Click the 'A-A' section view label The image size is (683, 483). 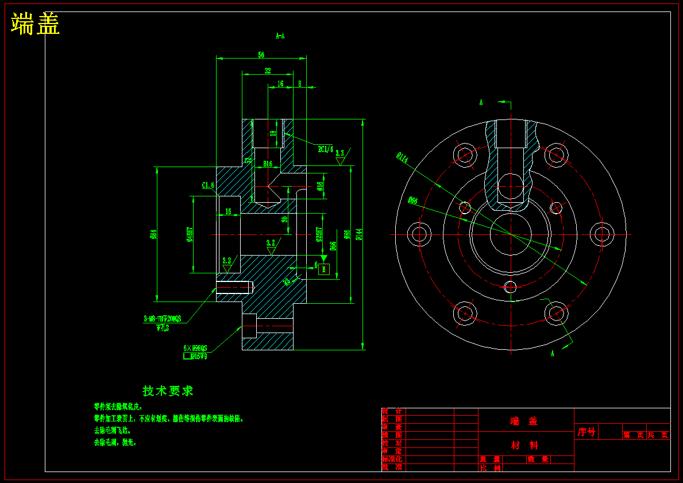(280, 36)
